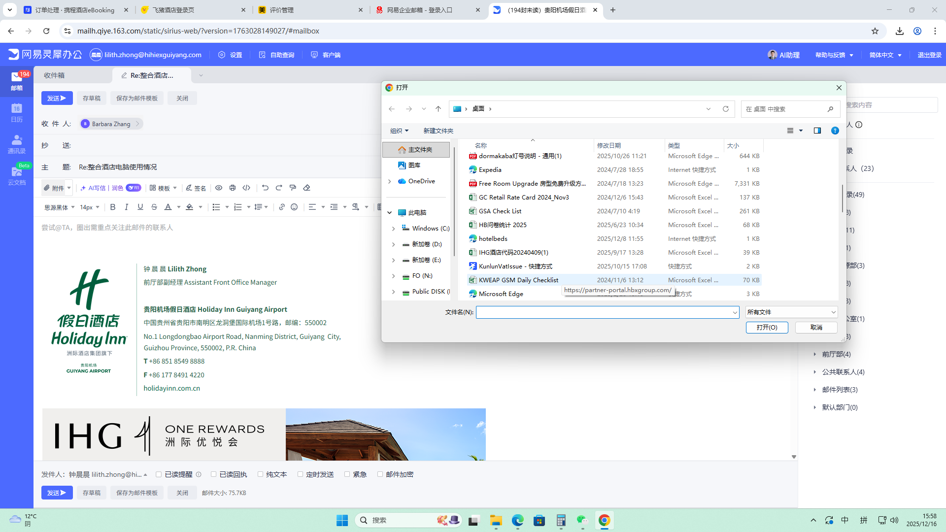
Task: Click the insert hyperlink icon
Action: pyautogui.click(x=281, y=207)
